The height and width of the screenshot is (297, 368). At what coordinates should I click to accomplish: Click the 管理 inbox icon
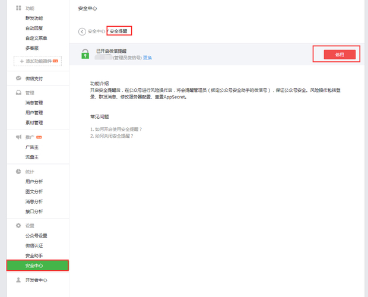coord(18,93)
